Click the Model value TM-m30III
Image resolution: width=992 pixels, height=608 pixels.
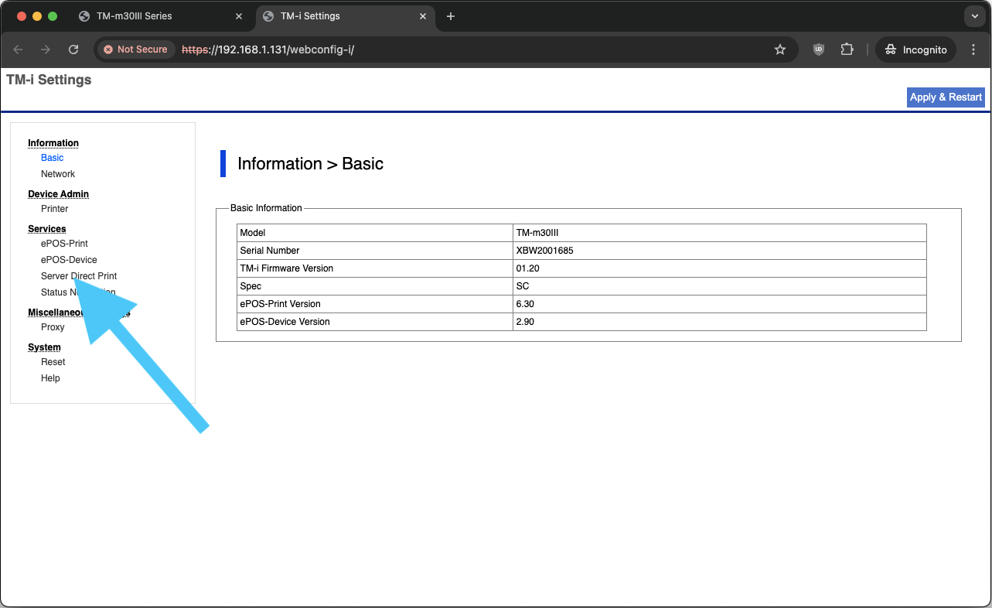click(x=719, y=233)
